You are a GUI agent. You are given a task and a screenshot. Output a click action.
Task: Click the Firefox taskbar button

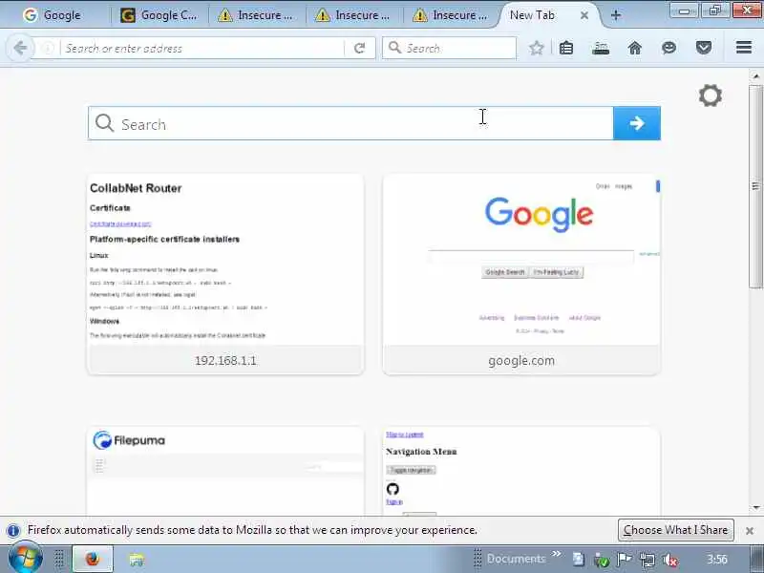93,559
